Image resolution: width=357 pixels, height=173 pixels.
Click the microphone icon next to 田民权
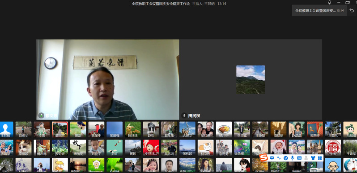point(184,115)
